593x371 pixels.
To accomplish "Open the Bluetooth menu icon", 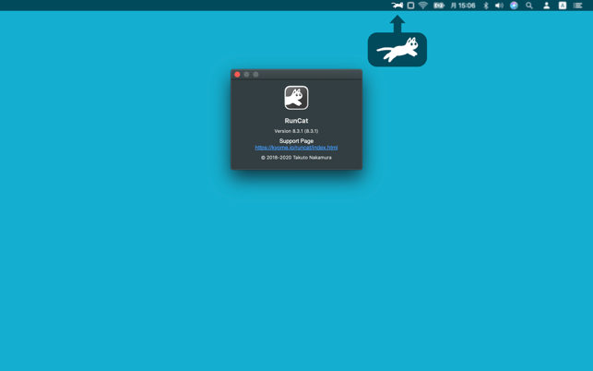I will tap(486, 6).
